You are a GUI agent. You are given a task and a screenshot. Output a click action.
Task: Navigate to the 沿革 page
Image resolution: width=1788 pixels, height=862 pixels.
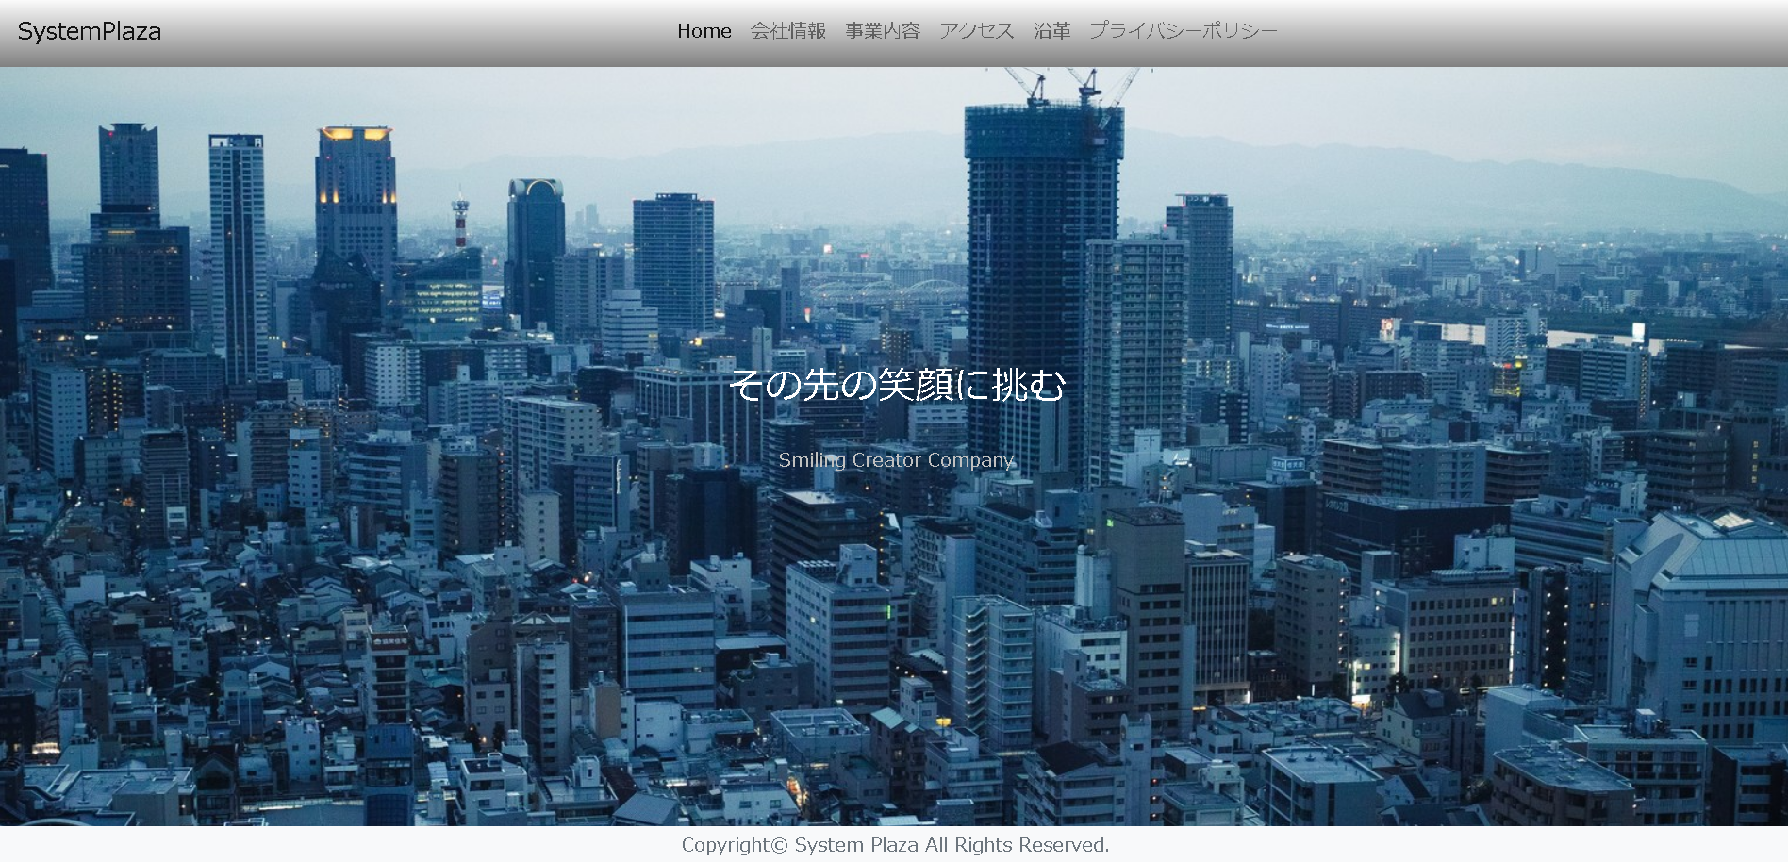click(x=1051, y=31)
